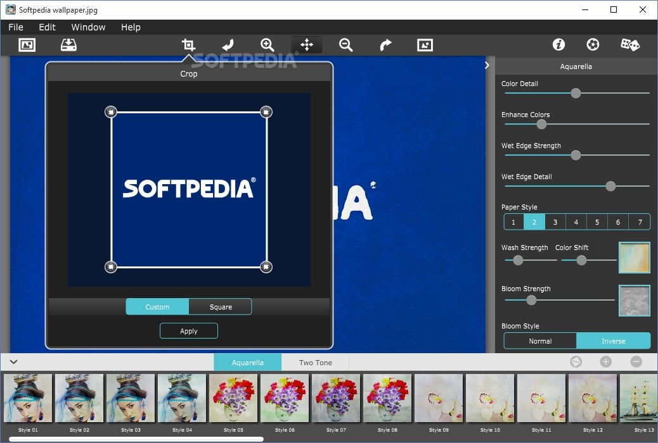Select Paper Style 7

pyautogui.click(x=640, y=222)
